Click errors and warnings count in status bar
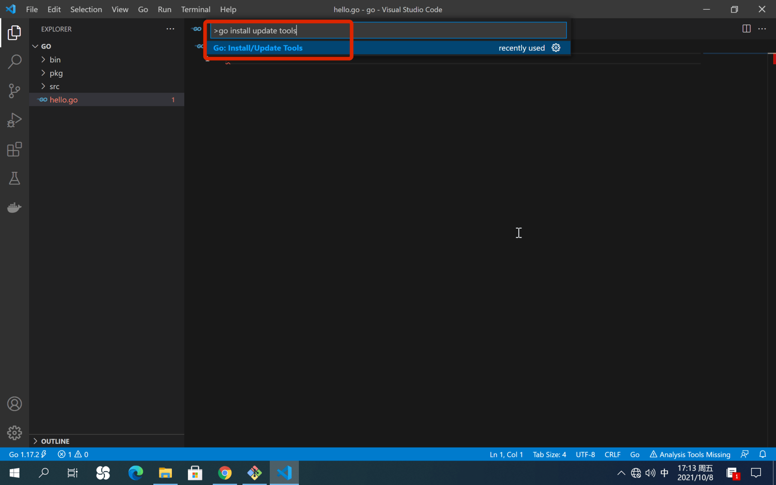The image size is (776, 485). [x=73, y=454]
